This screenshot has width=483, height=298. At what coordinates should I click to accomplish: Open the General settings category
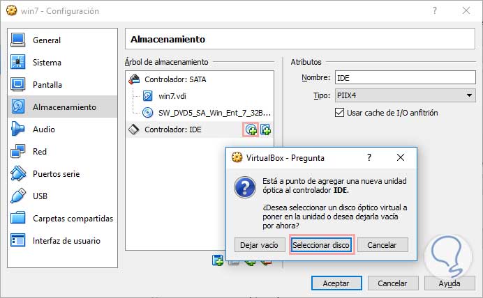(x=62, y=40)
